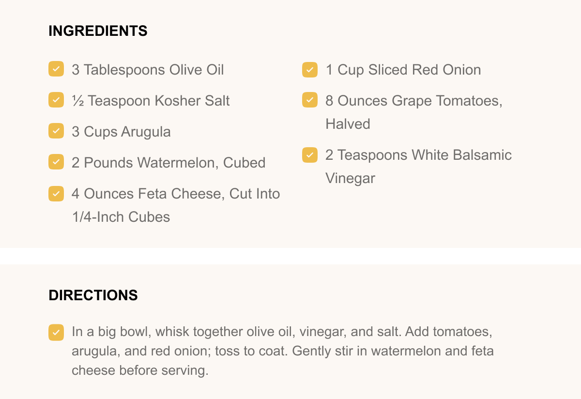
Task: Uncheck the Grape Tomatoes checkbox
Action: (x=310, y=100)
